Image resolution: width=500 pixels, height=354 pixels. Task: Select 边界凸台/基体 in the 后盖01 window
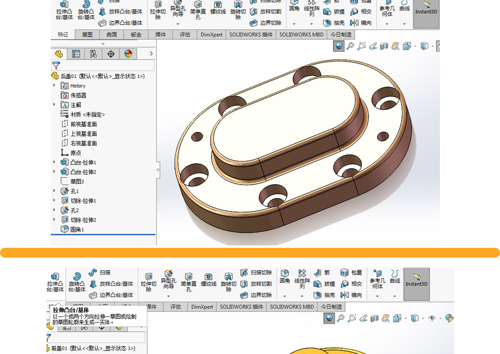(x=121, y=23)
